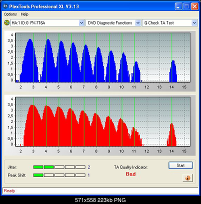Click the isolated blue peak at 14T
Screen dimensions: 201x204
pyautogui.click(x=173, y=71)
